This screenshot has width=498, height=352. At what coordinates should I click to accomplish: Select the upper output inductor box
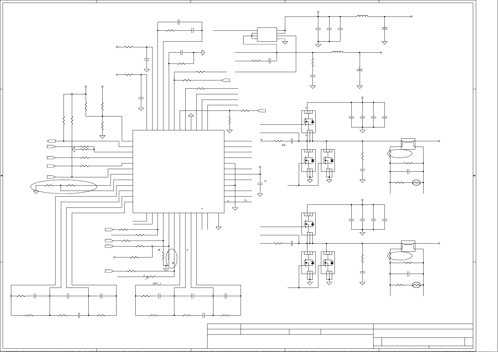[408, 144]
